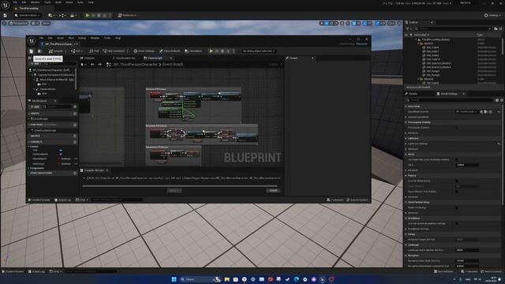This screenshot has height=284, width=505.
Task: Open the Platforms dropdown in main toolbar
Action: [127, 15]
